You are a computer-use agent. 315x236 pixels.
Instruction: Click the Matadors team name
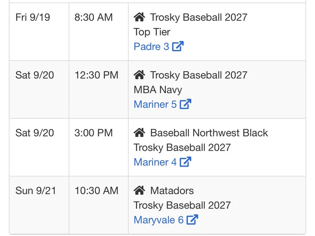172,191
